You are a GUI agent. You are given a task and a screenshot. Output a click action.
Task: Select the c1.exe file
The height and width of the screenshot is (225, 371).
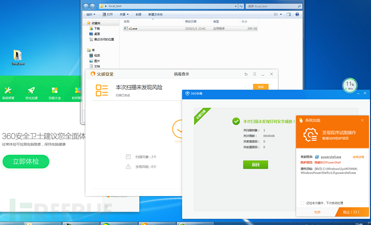[190, 28]
